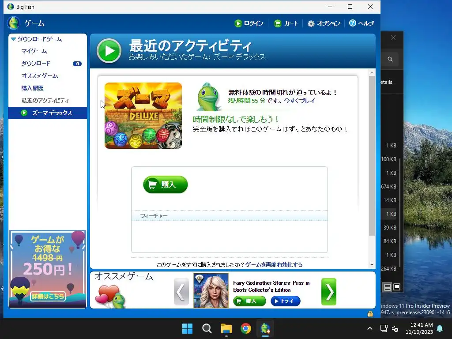The height and width of the screenshot is (339, 452).
Task: Click the gold padlock icon at bottom right
Action: pos(370,314)
